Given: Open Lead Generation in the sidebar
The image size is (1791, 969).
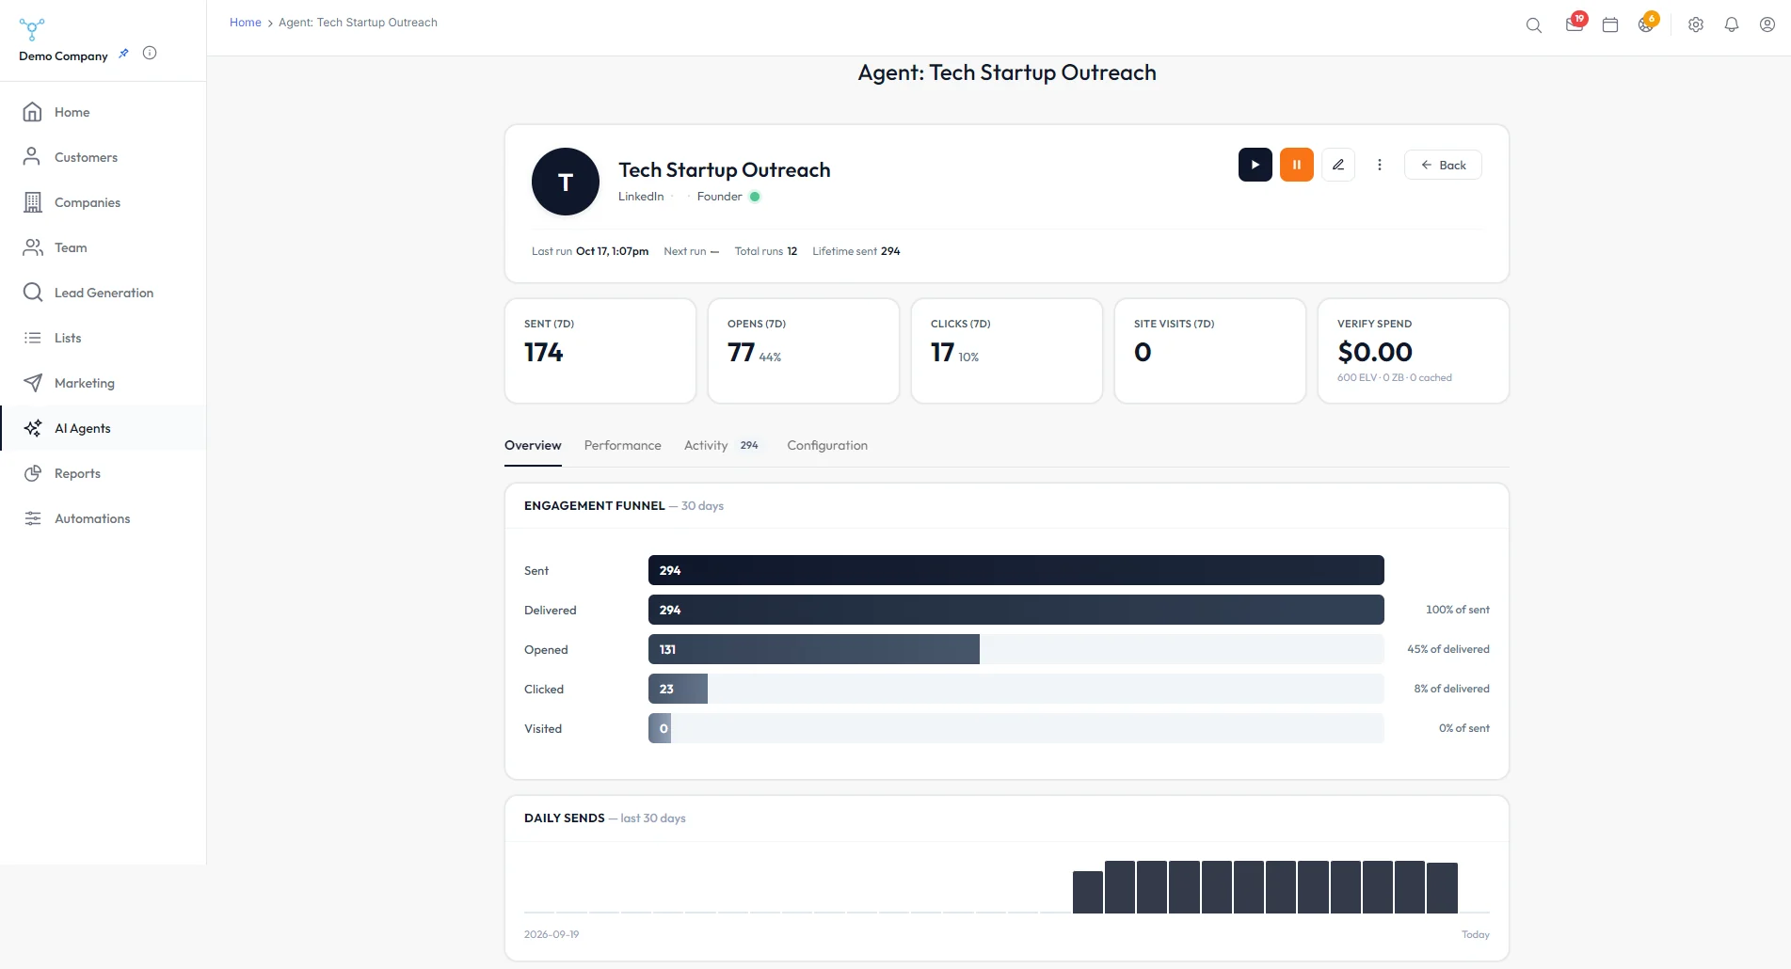Looking at the screenshot, I should [x=104, y=293].
